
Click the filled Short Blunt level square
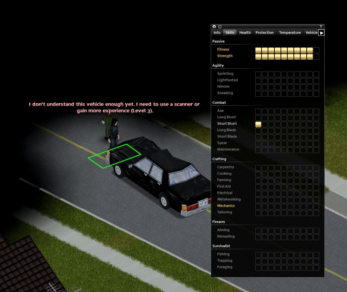(x=258, y=124)
